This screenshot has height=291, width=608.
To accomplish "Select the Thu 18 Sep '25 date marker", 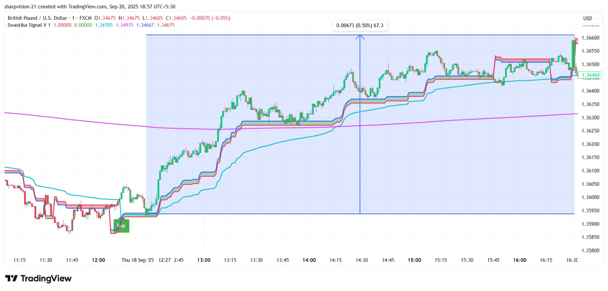I will click(x=138, y=260).
